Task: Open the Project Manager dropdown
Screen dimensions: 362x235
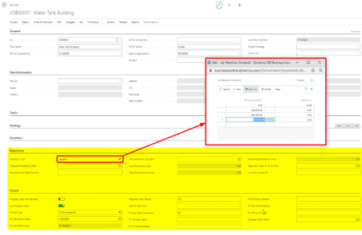Action: click(x=358, y=47)
